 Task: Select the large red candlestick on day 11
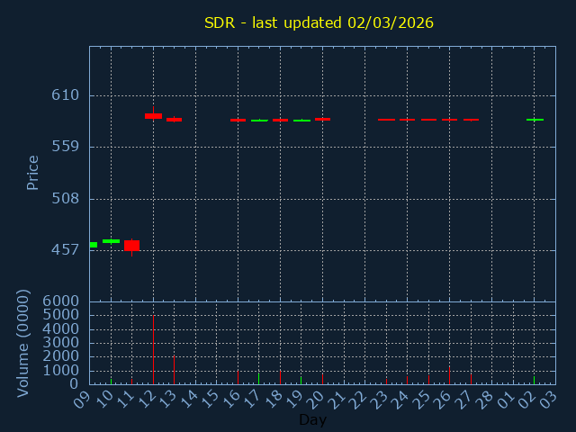click(x=131, y=246)
